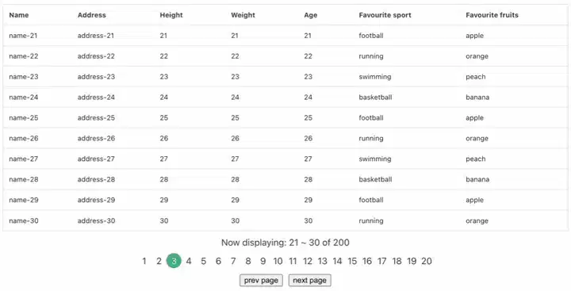Click the swimming cell in name-27 row
Viewport: 571px width, 291px height.
pyautogui.click(x=374, y=159)
